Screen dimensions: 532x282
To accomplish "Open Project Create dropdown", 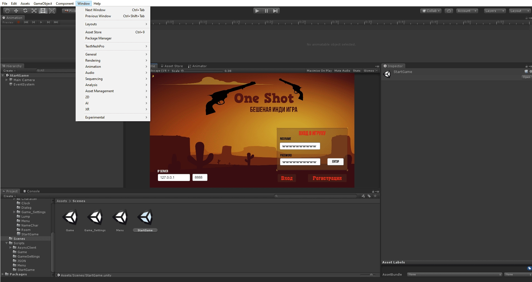I will click(x=10, y=196).
